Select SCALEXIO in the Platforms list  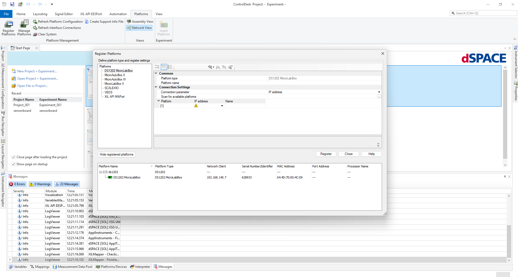pos(111,88)
